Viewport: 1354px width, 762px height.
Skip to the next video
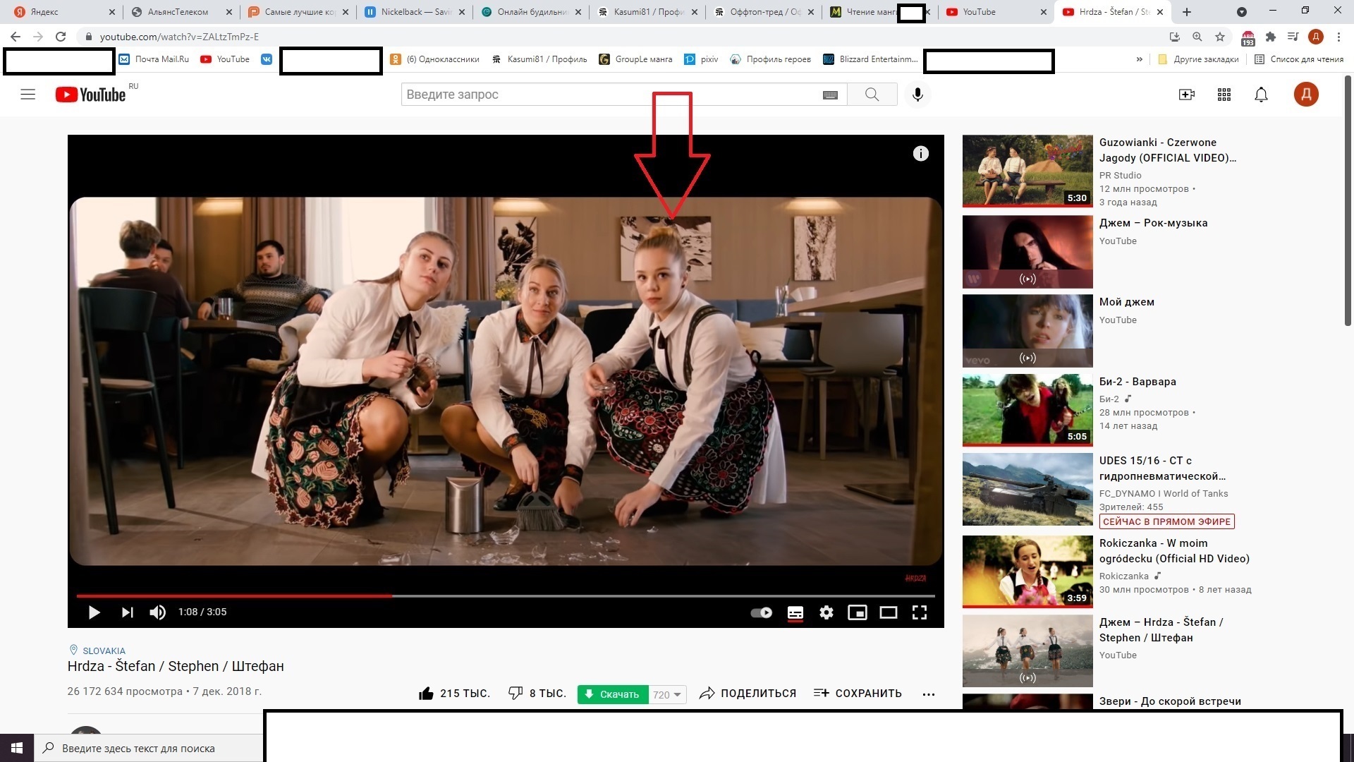click(x=127, y=612)
